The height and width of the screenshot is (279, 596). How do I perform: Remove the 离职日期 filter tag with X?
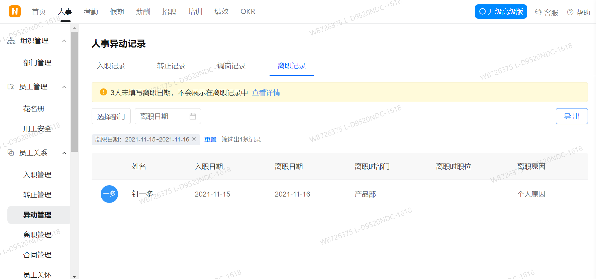click(194, 139)
